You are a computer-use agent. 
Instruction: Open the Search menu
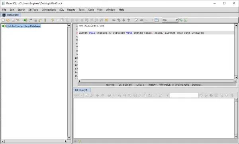tap(21, 10)
